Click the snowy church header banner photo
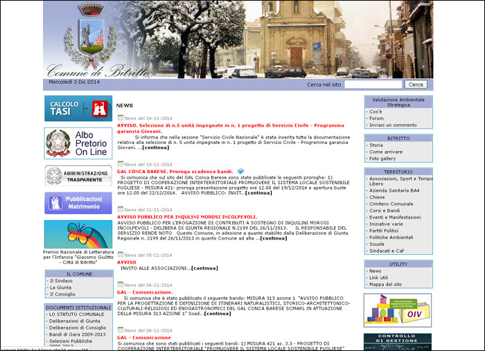485x351 pixels. coord(238,39)
